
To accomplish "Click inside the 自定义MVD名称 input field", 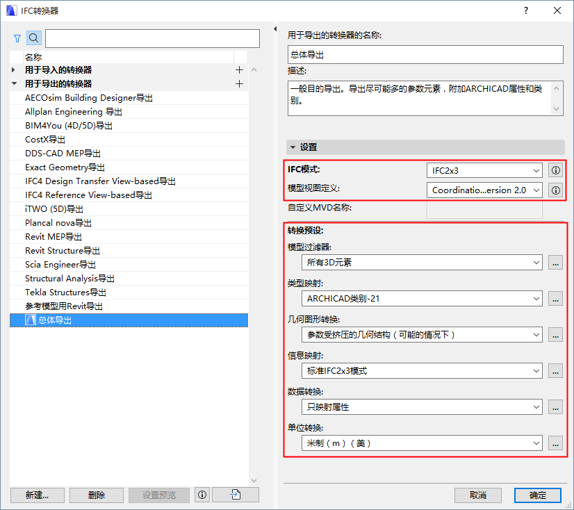I will [484, 211].
